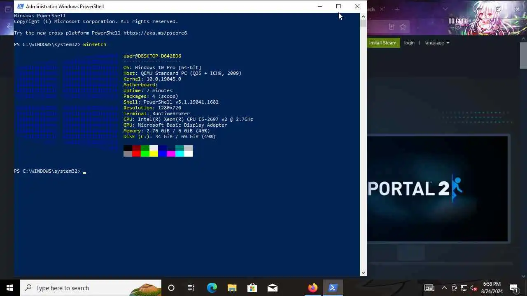Click the PowerShell title bar icon

(20, 6)
